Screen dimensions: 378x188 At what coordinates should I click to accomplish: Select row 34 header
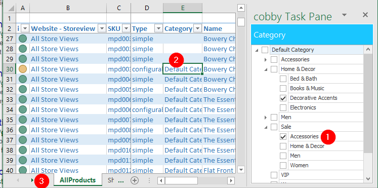coord(10,110)
